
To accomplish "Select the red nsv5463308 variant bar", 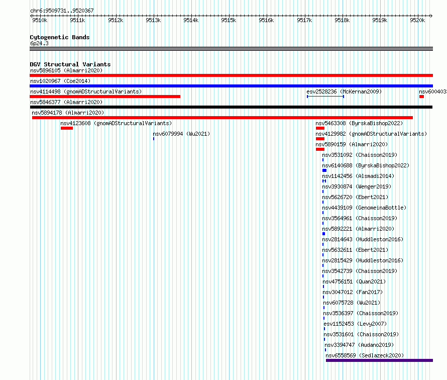I will point(320,128).
